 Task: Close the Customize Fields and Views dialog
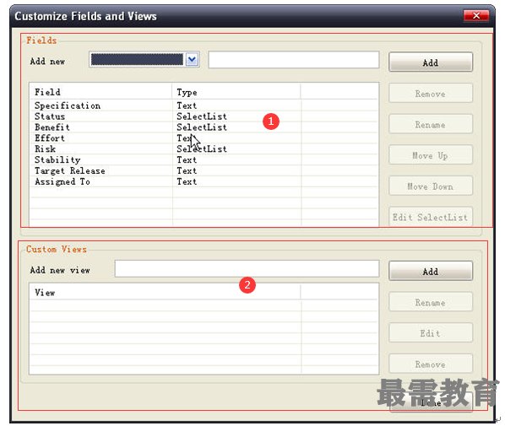point(476,15)
